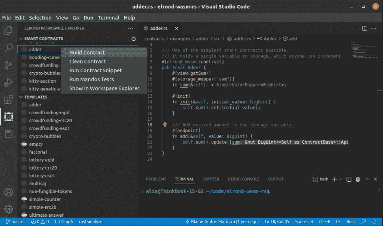Kill the terminal with trash icon
The width and height of the screenshot is (383, 226).
358,179
